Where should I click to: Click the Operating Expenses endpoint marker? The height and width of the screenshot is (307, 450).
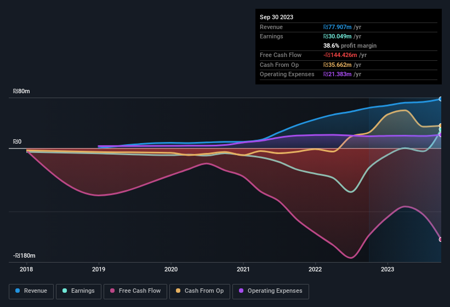[441, 134]
